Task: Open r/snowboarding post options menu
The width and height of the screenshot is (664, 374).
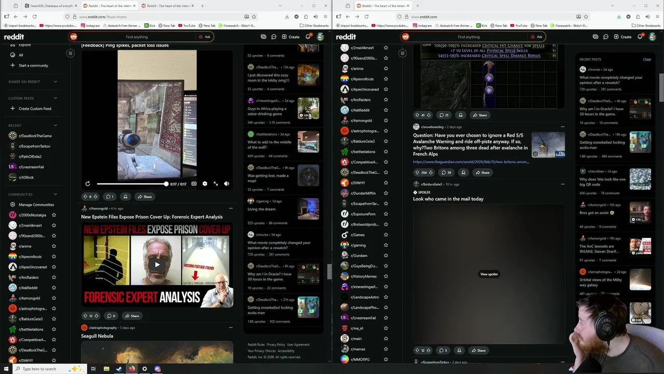Action: click(562, 127)
